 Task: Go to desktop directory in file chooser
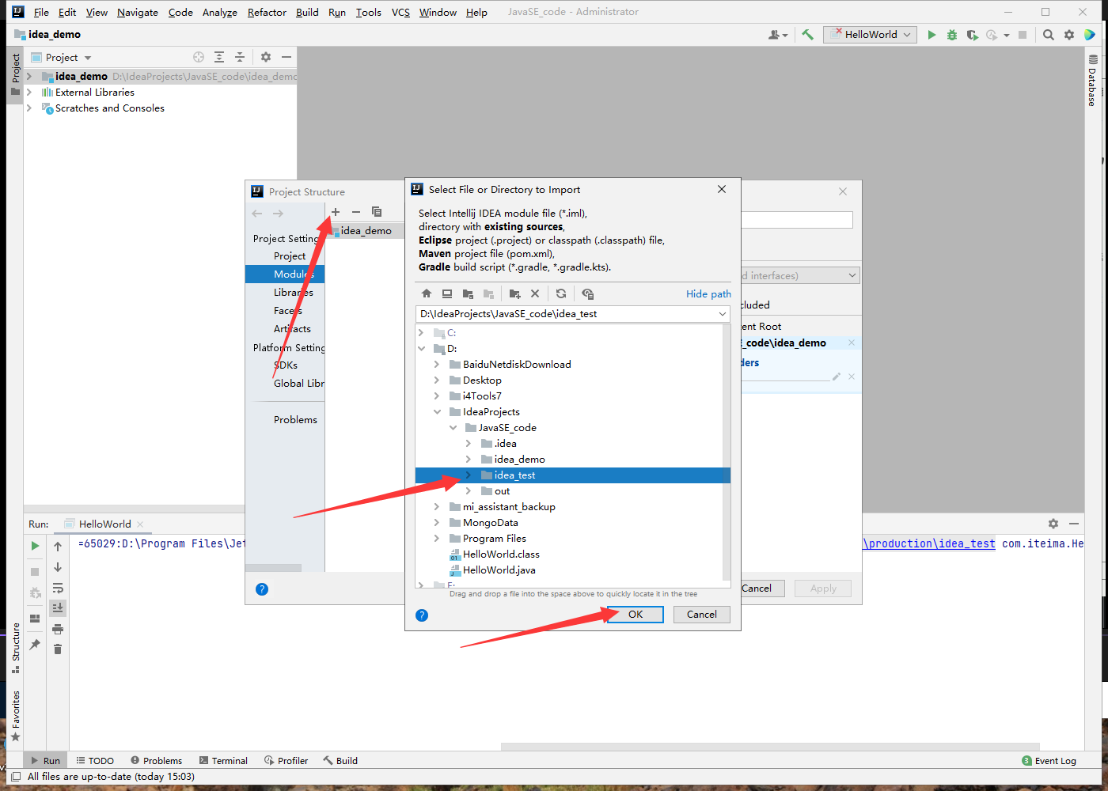[447, 293]
